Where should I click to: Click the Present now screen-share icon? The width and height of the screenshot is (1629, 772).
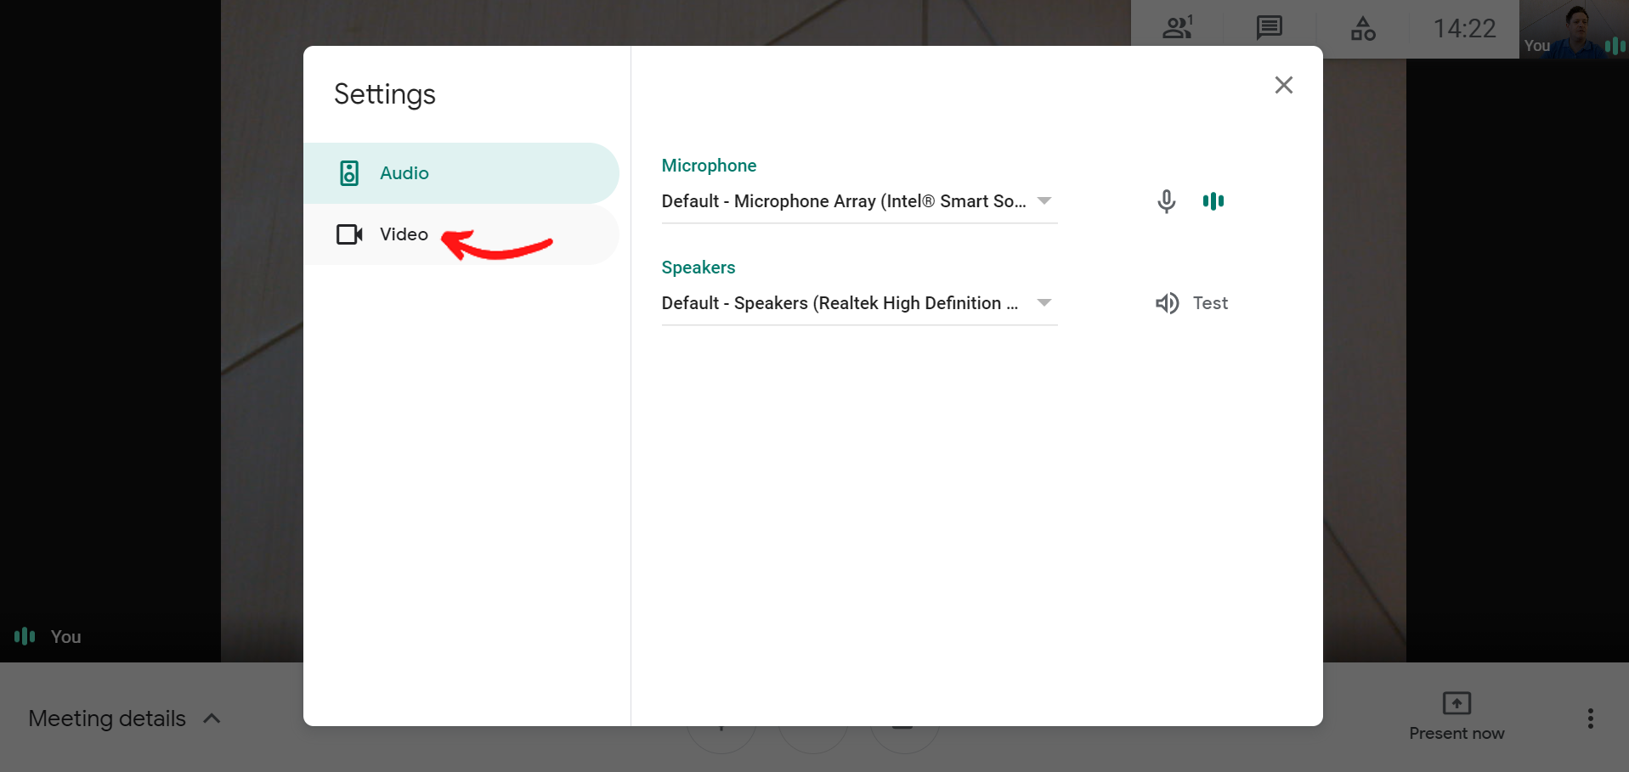1456,703
